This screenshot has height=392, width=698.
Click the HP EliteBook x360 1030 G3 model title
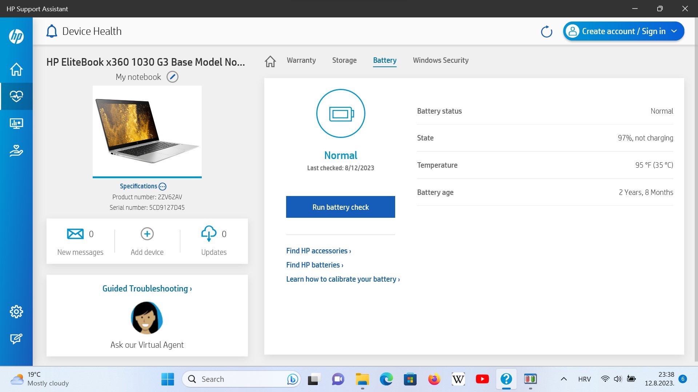click(145, 62)
